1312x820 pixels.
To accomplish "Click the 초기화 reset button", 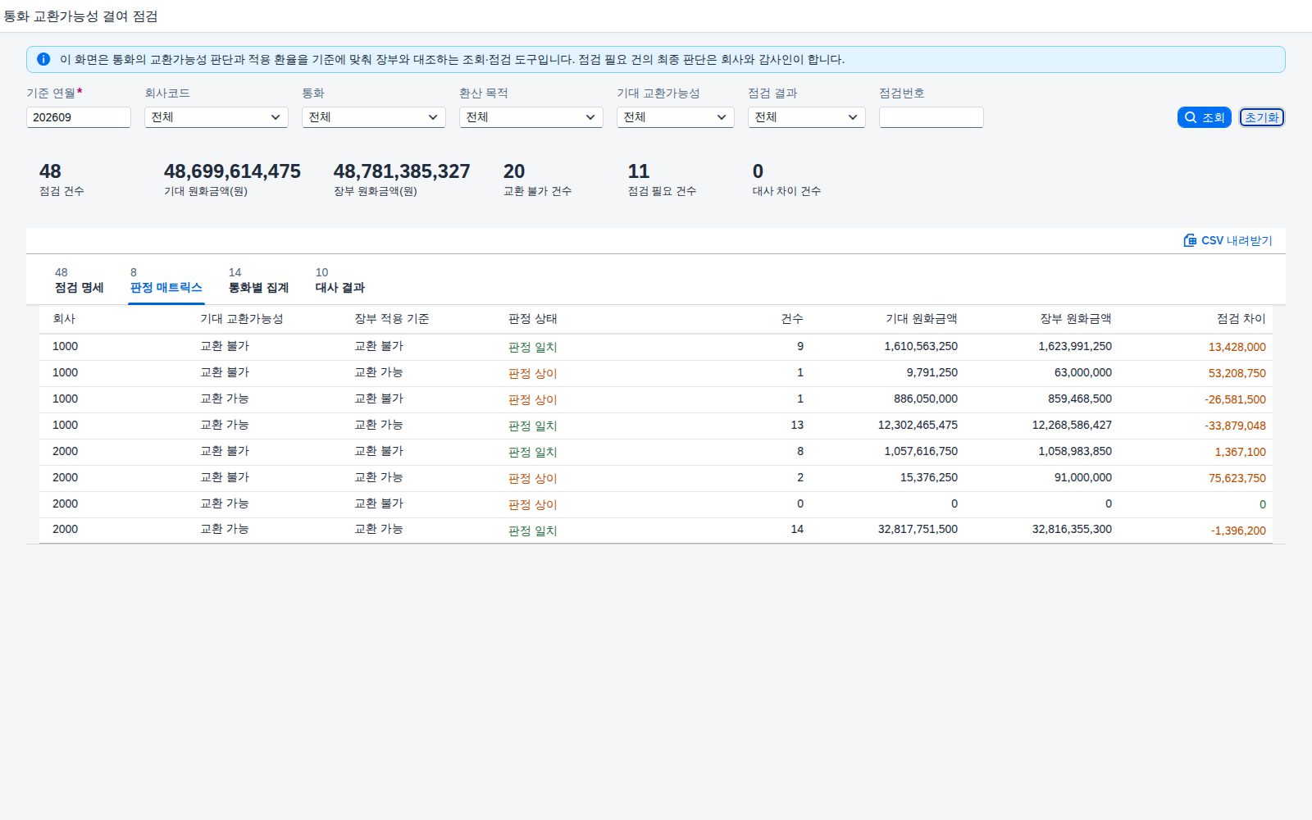I will pos(1262,117).
